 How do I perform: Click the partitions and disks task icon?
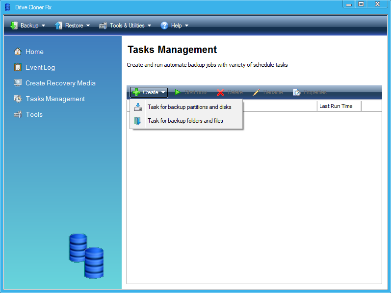(x=138, y=107)
